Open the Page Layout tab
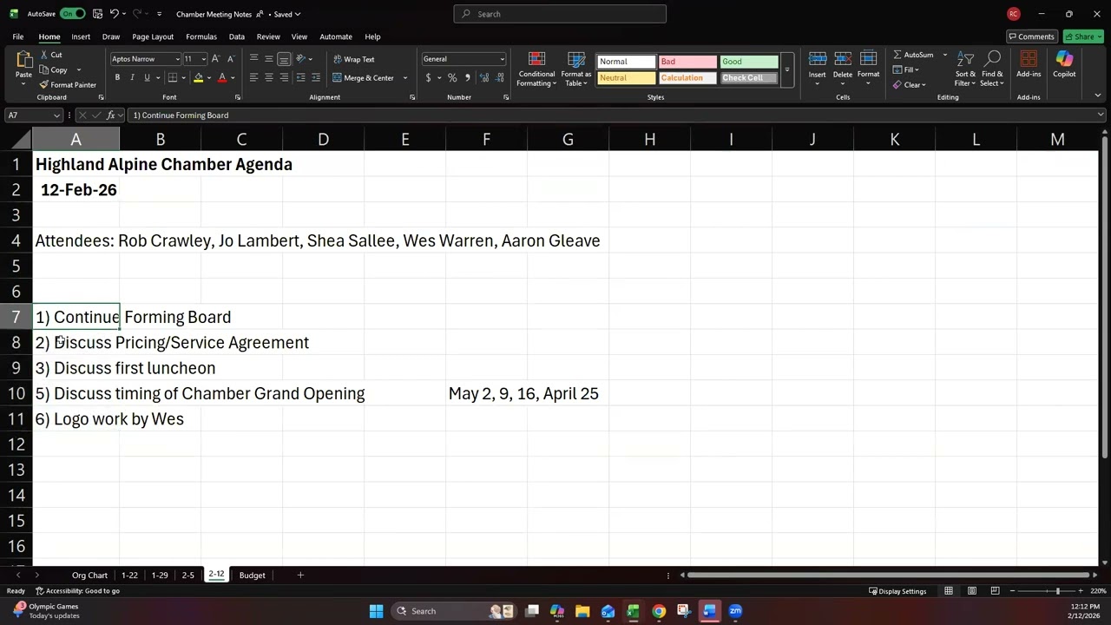1111x625 pixels. (x=153, y=36)
